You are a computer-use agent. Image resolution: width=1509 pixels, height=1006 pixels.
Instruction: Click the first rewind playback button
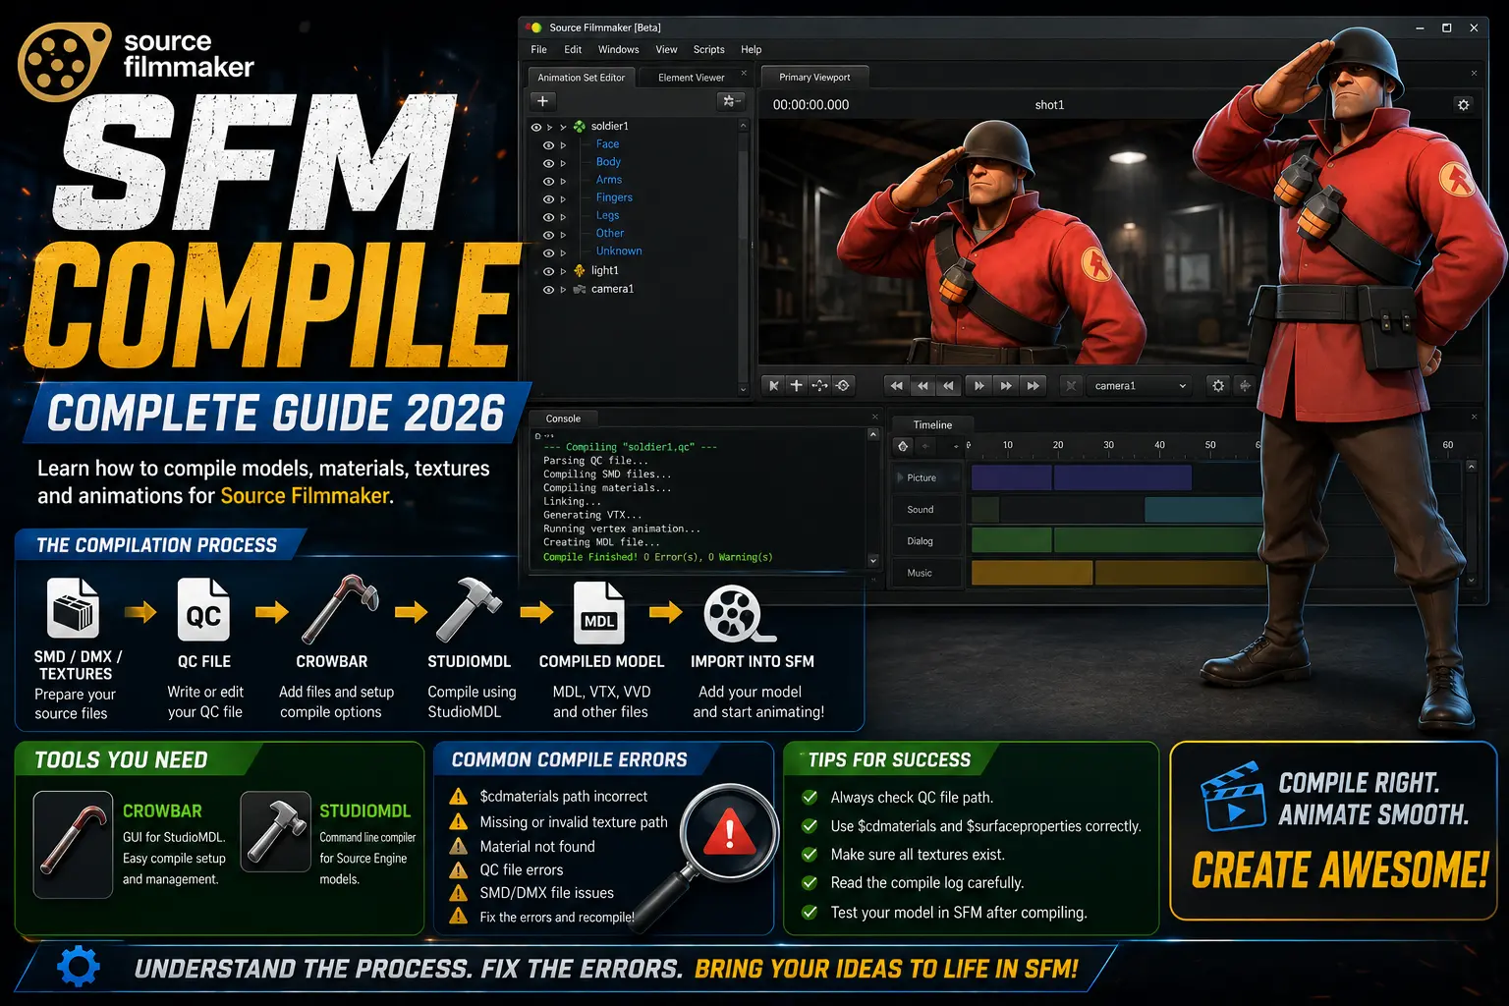(x=896, y=386)
